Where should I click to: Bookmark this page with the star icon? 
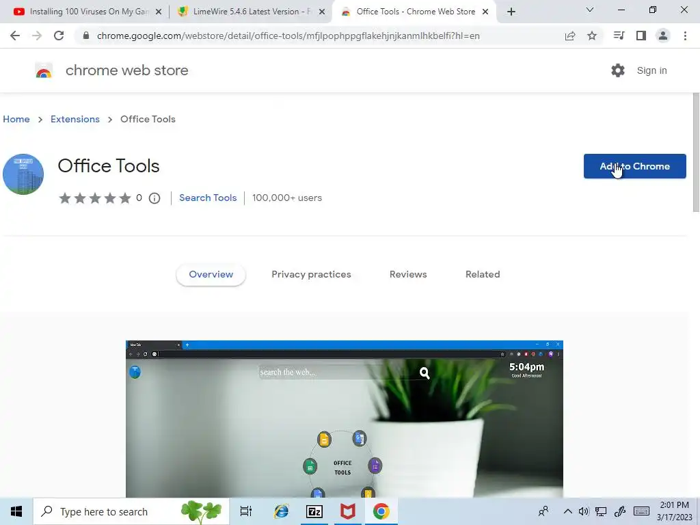[x=592, y=36]
